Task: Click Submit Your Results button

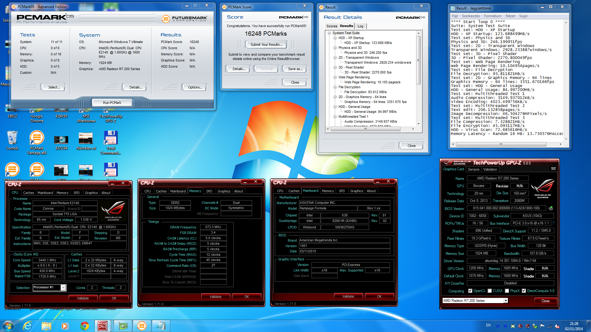Action: [266, 45]
